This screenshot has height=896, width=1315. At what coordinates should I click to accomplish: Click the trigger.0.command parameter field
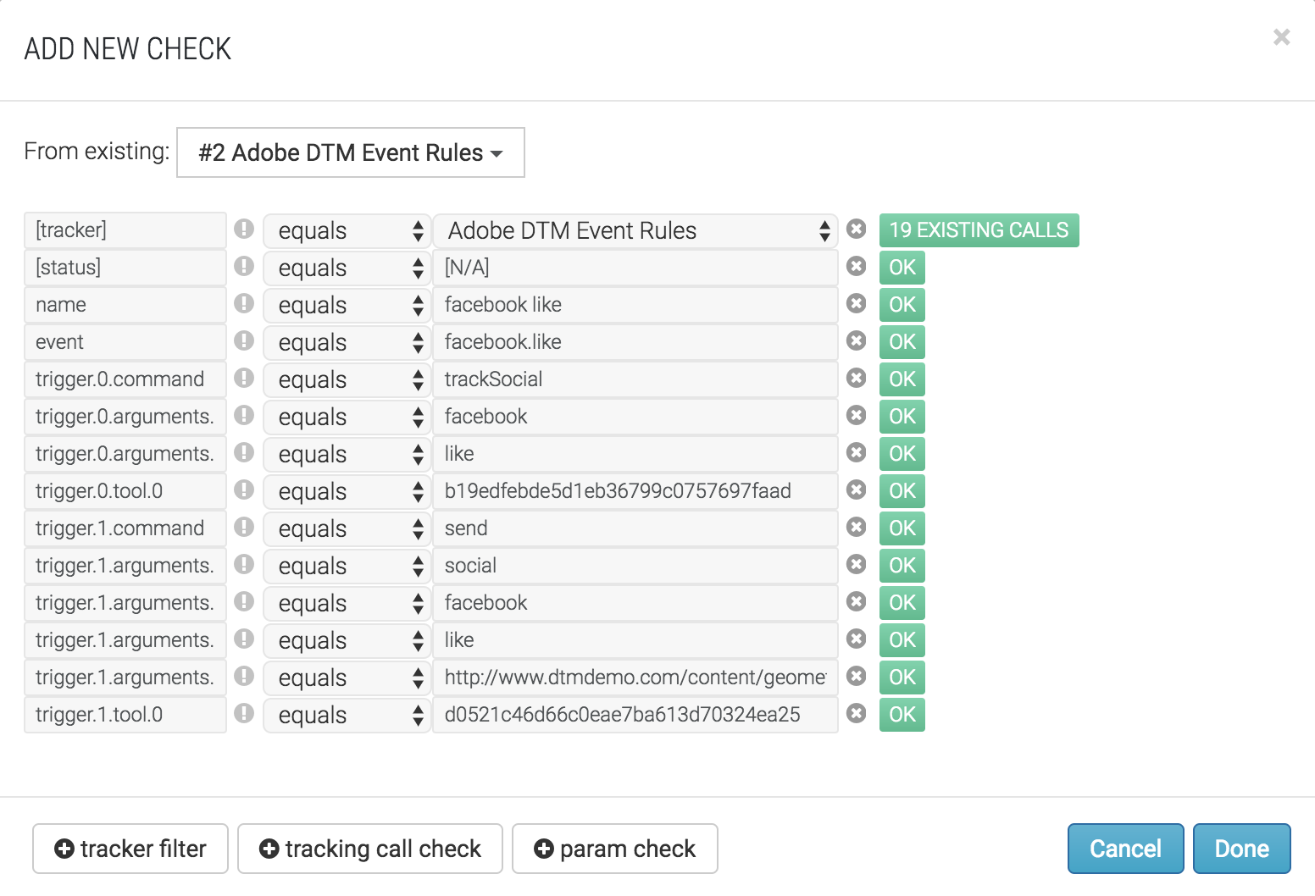(125, 379)
